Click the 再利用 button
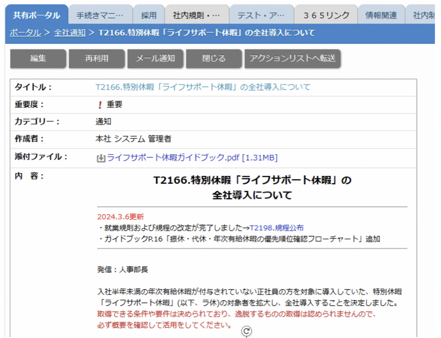The width and height of the screenshot is (441, 338). pos(97,58)
